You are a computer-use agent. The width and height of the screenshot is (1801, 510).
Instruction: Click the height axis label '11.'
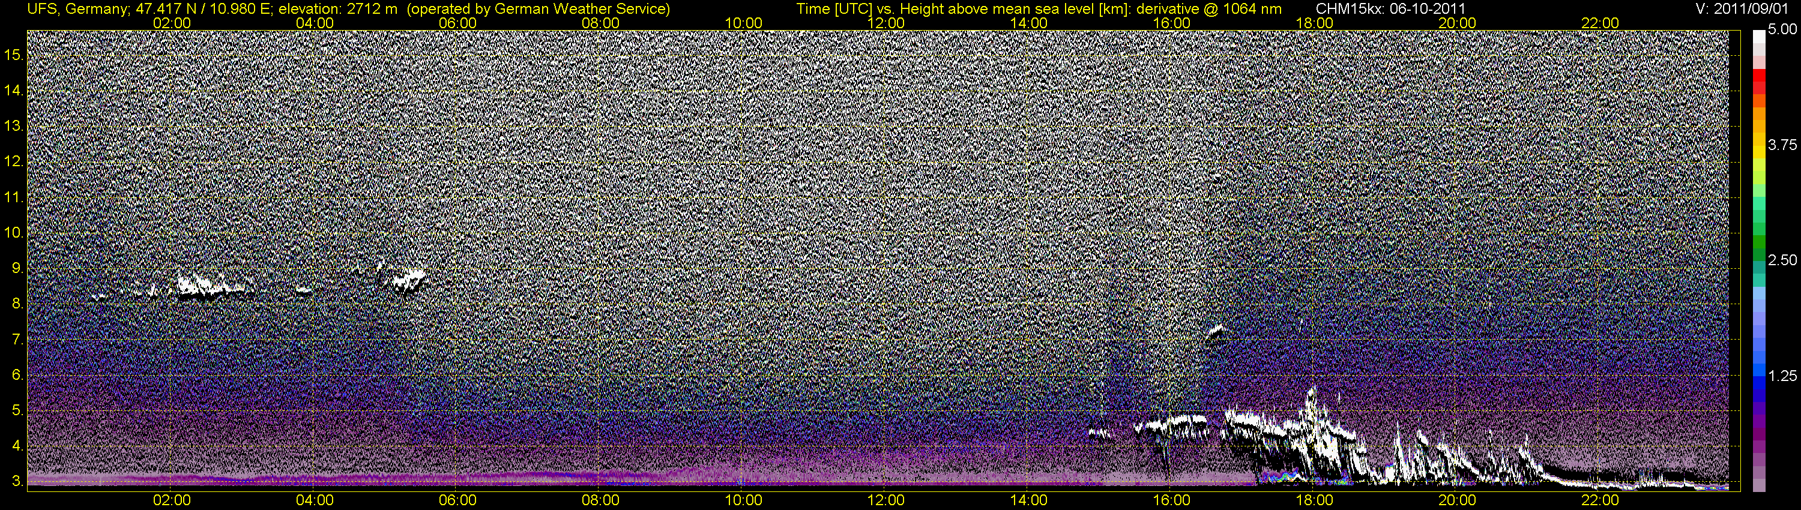click(14, 197)
